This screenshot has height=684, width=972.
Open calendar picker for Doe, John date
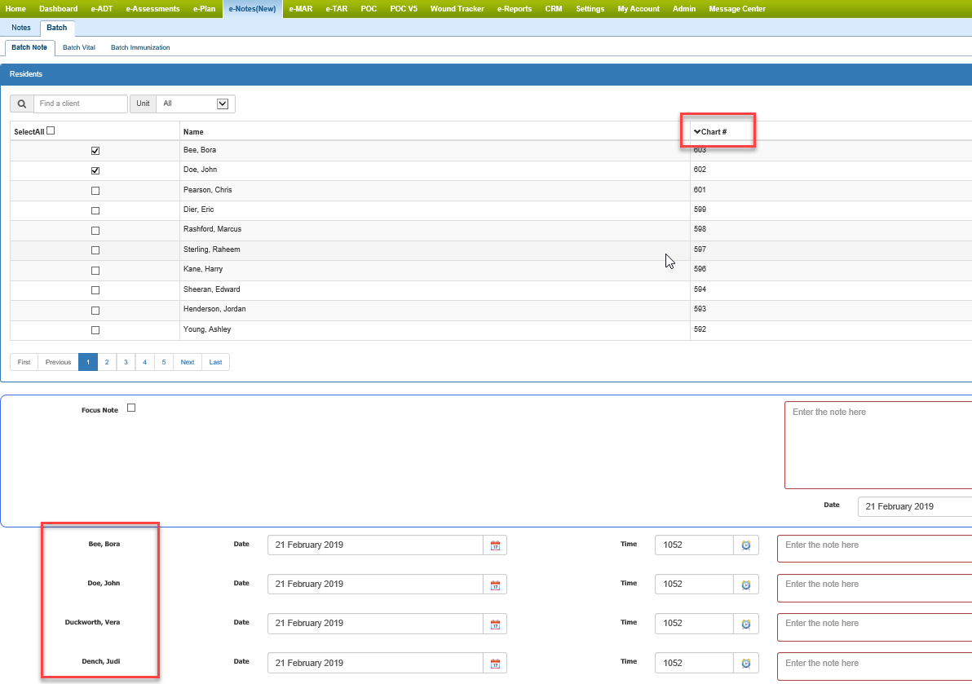495,585
